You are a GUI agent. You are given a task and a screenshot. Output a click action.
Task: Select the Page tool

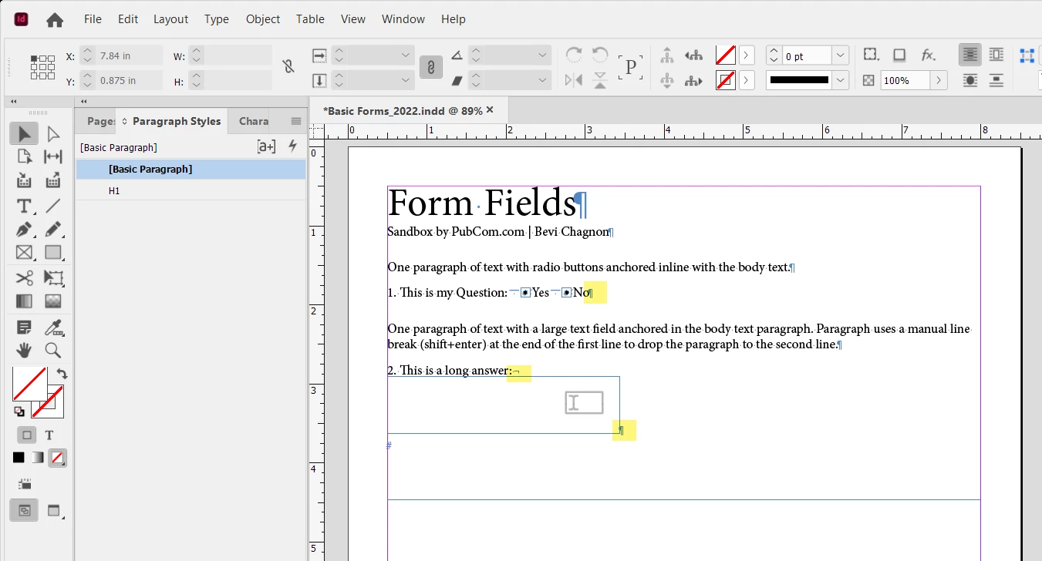coord(24,157)
